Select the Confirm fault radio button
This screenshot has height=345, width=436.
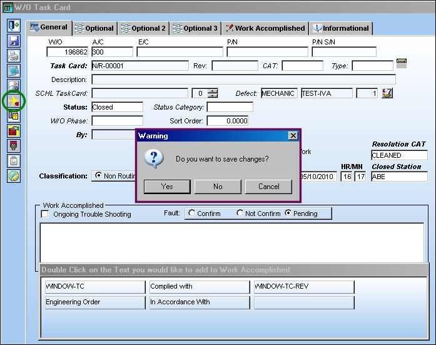(x=191, y=213)
